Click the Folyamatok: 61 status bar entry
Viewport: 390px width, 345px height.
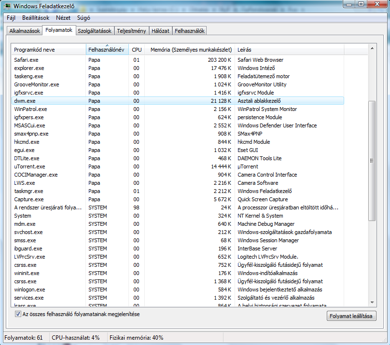24,338
